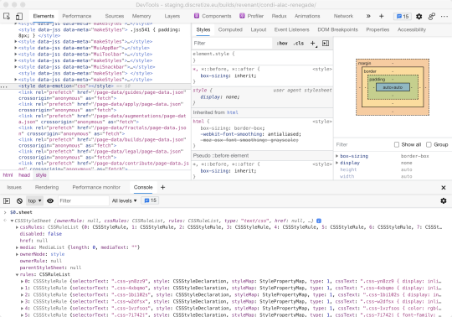452x317 pixels.
Task: Switch drawer to Rendering tab
Action: click(x=47, y=187)
